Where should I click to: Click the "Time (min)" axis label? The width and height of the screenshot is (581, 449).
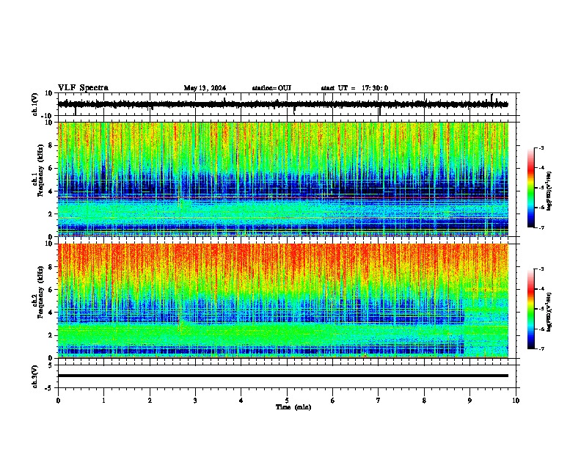[293, 407]
